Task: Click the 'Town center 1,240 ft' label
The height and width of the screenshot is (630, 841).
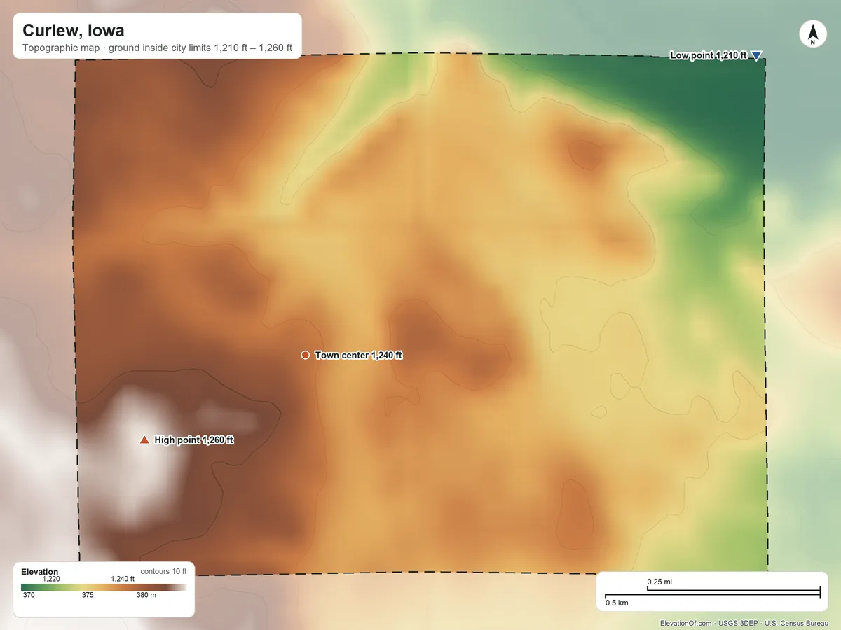Action: pos(359,355)
